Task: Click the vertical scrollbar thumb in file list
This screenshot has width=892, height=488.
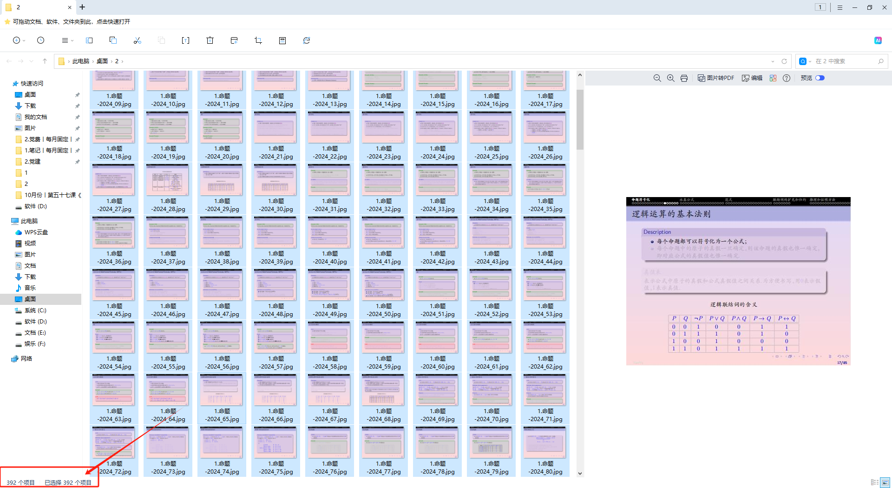Action: 580,119
